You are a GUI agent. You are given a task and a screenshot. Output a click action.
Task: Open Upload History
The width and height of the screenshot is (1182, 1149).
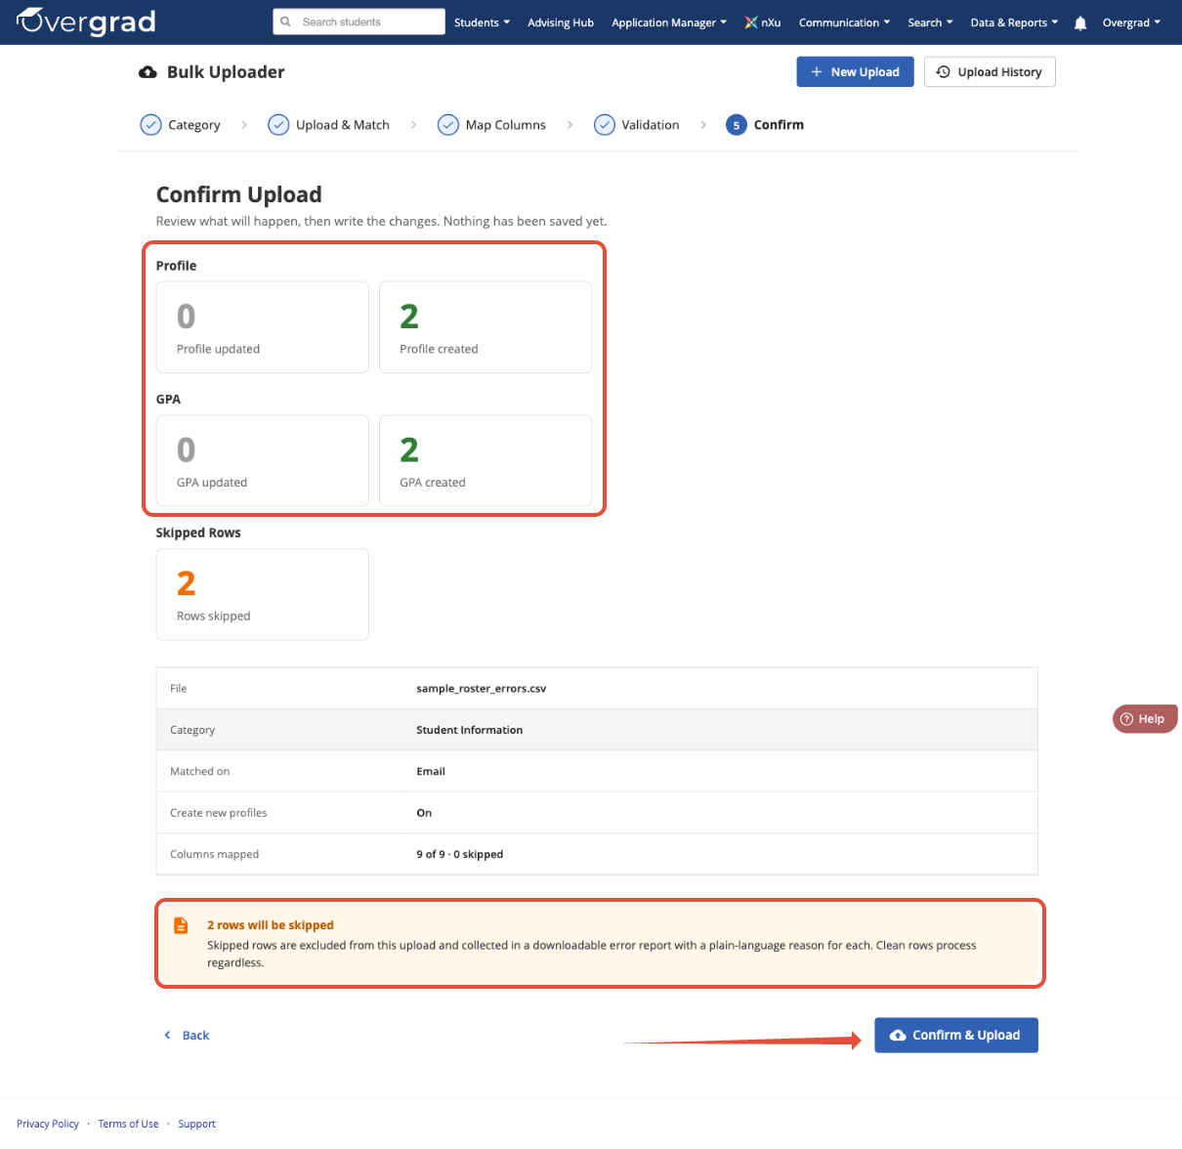pos(990,71)
